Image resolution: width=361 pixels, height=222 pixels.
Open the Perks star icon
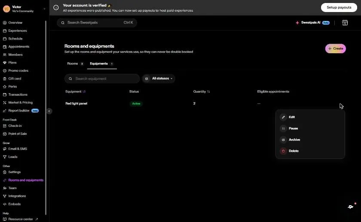pos(5,87)
